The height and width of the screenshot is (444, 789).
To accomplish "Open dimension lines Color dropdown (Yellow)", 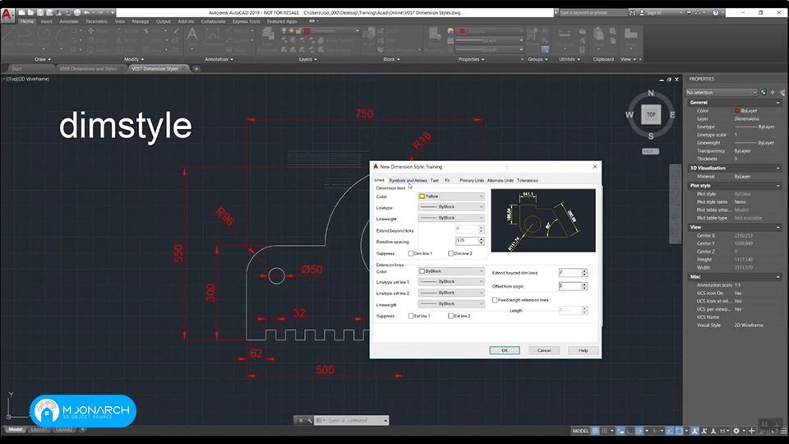I will [x=451, y=197].
